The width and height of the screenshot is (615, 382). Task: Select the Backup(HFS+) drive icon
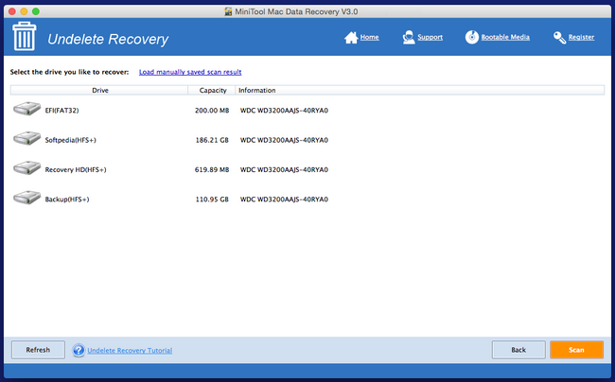[x=26, y=198]
